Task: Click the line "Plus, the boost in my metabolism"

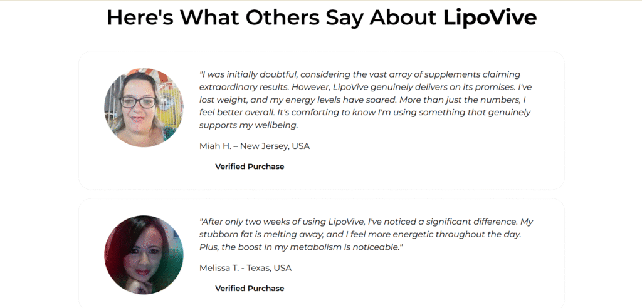Action: pyautogui.click(x=301, y=247)
